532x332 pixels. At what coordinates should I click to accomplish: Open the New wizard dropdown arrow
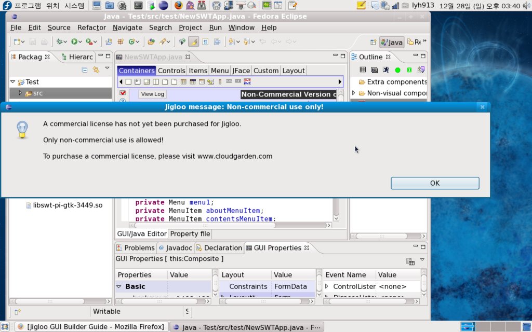click(x=23, y=41)
